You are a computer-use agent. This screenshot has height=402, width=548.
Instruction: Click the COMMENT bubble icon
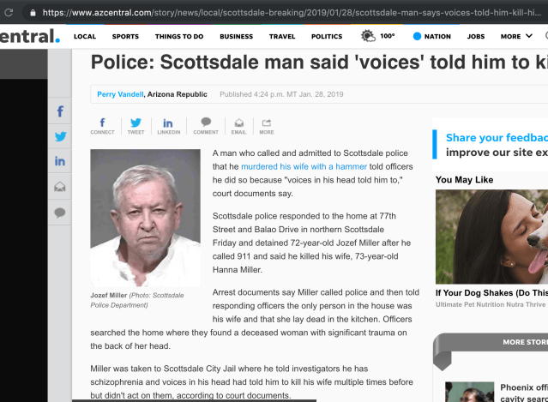tap(206, 126)
